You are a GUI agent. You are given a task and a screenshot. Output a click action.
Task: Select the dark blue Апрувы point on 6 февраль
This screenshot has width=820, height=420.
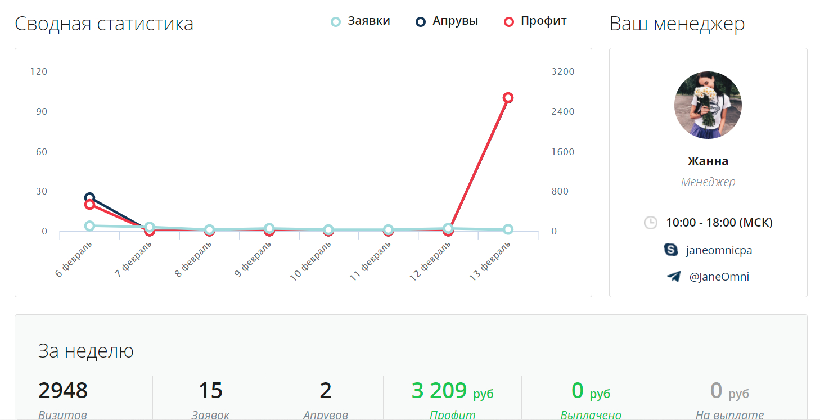[89, 197]
